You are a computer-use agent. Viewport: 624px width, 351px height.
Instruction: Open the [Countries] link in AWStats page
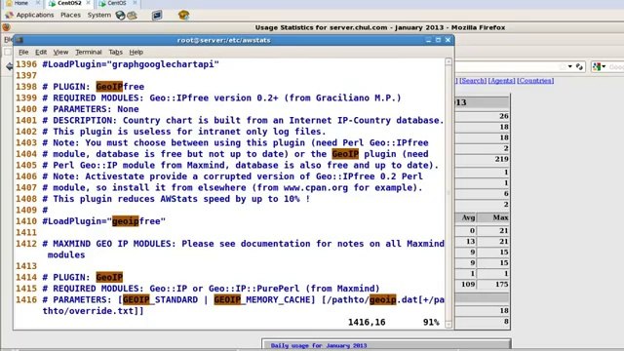(535, 80)
